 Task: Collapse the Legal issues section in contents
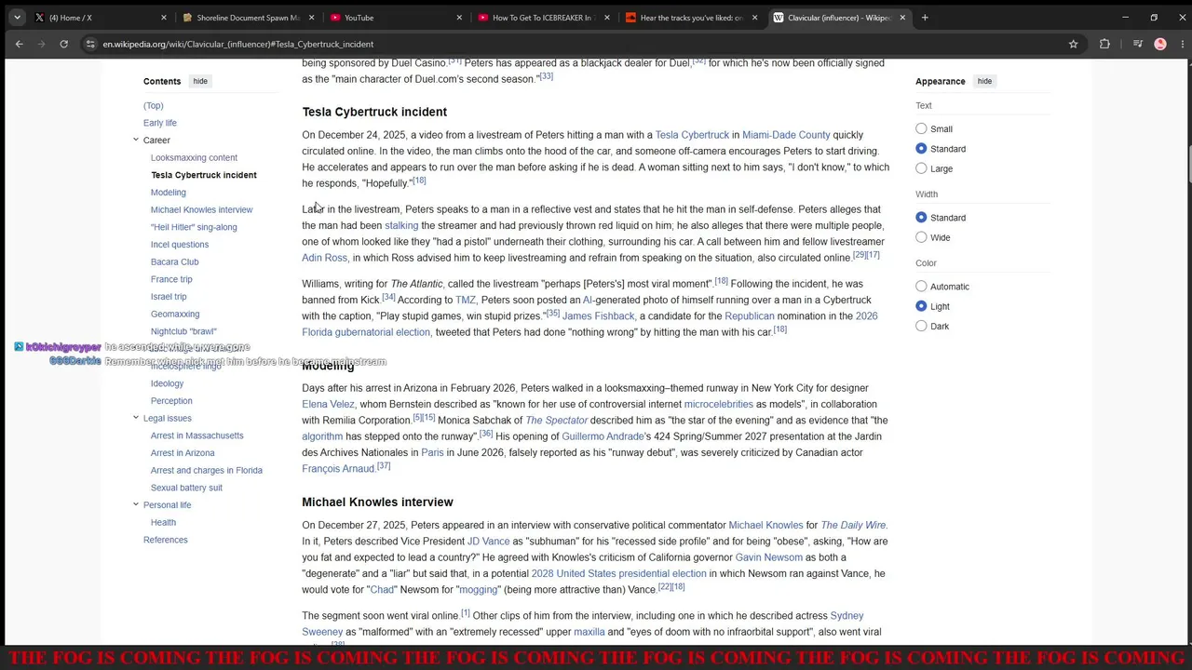(135, 418)
